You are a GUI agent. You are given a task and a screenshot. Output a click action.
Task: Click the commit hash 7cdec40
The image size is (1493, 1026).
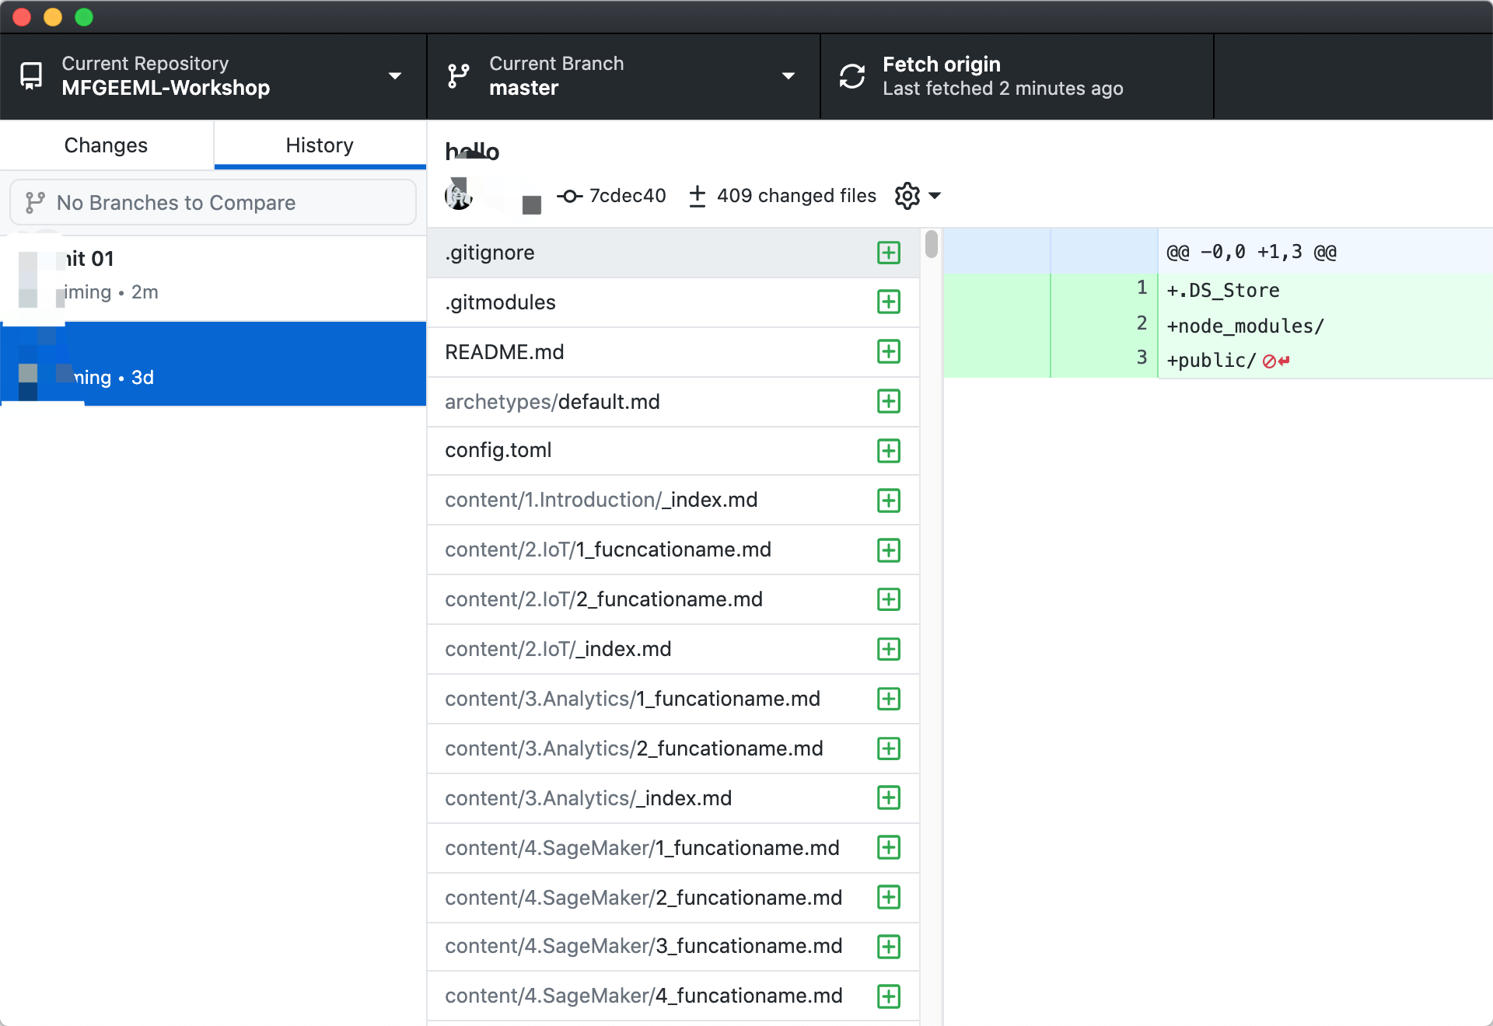[628, 196]
